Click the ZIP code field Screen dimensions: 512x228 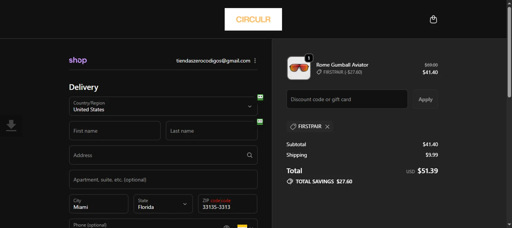(x=228, y=204)
